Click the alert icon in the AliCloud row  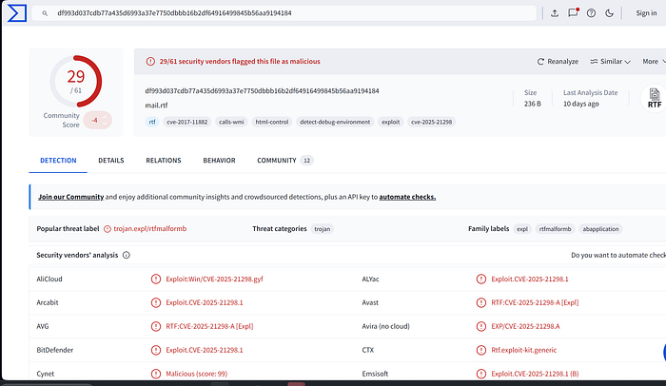156,279
